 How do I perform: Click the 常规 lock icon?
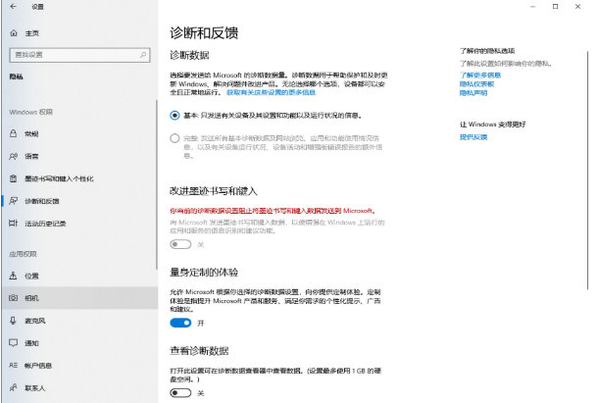tap(14, 133)
